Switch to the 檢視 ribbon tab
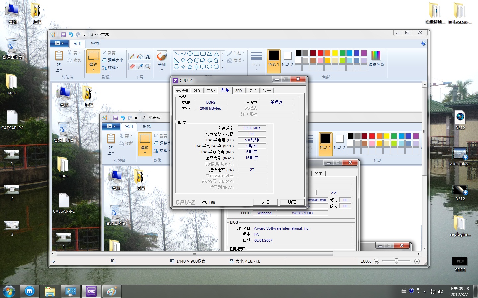 (x=95, y=44)
